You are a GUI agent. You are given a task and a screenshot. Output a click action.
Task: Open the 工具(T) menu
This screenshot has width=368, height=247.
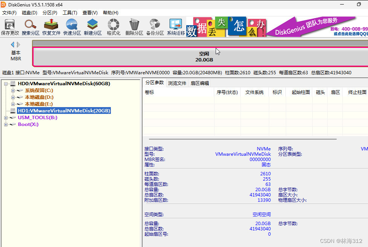70,13
